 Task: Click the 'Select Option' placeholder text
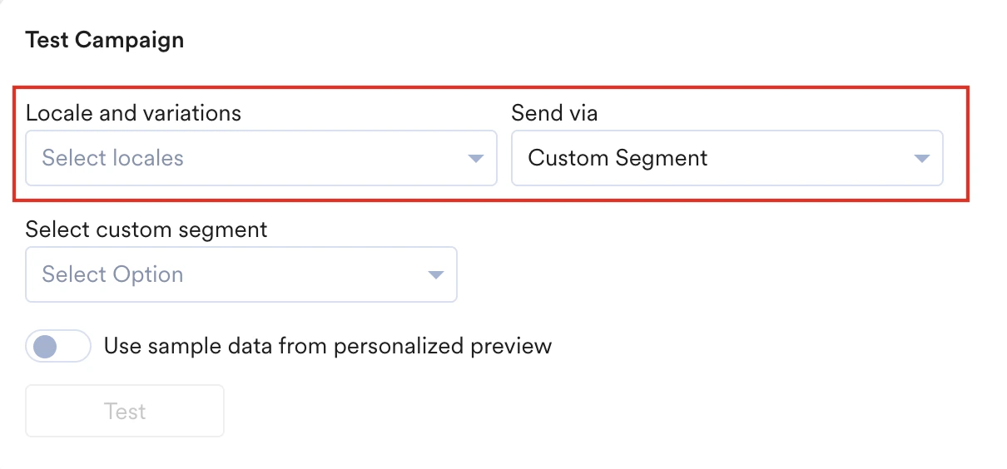(112, 275)
